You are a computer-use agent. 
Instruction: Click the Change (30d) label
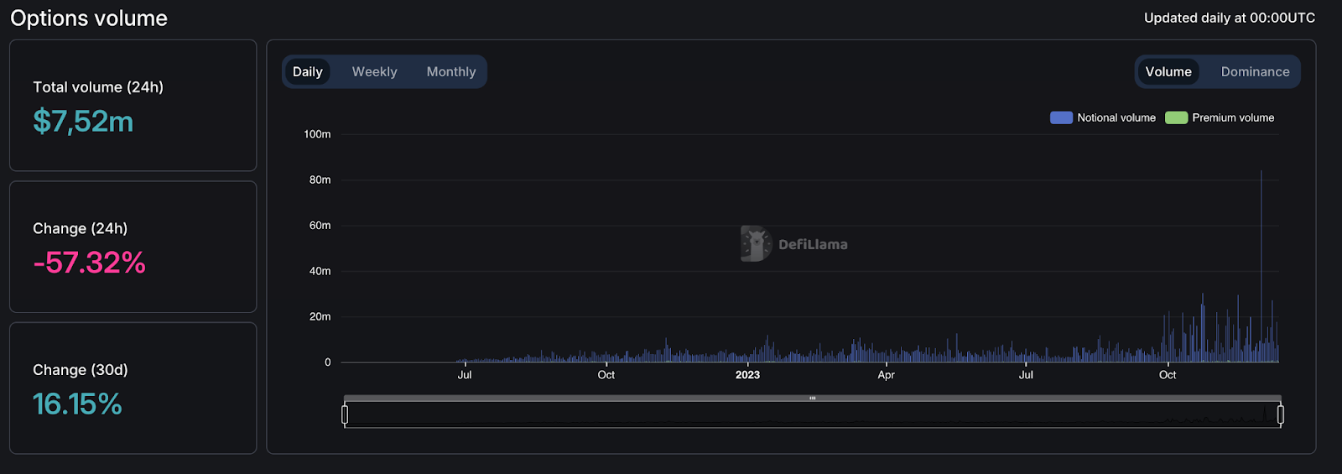click(81, 370)
